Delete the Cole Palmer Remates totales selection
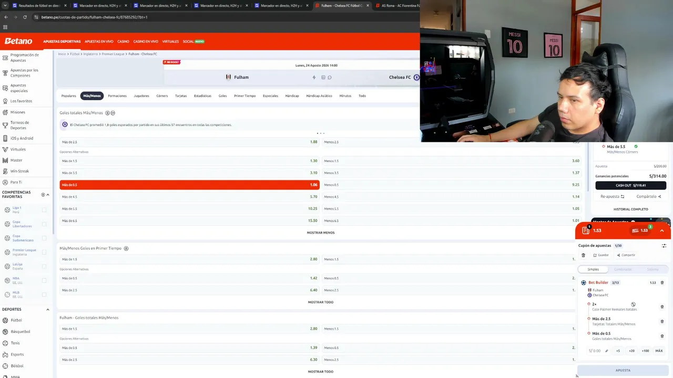673x378 pixels. coord(662,307)
